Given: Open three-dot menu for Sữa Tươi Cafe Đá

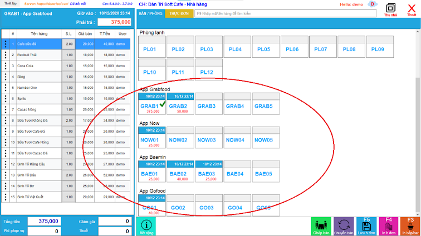Looking at the screenshot, I should click(6, 132).
